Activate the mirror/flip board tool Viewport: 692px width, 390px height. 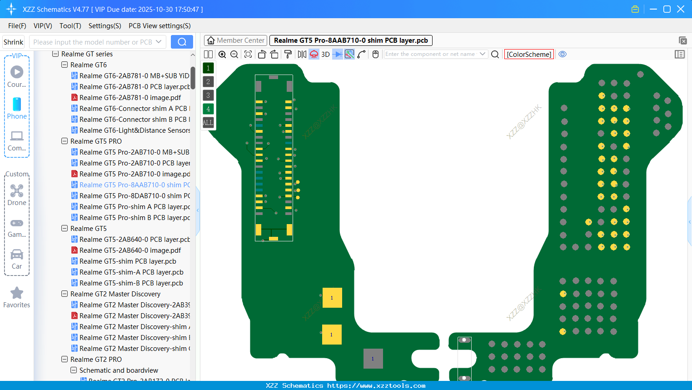[301, 54]
